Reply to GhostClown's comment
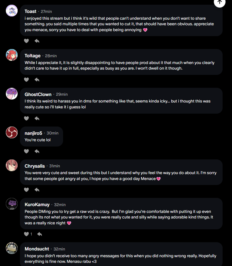 point(37,118)
